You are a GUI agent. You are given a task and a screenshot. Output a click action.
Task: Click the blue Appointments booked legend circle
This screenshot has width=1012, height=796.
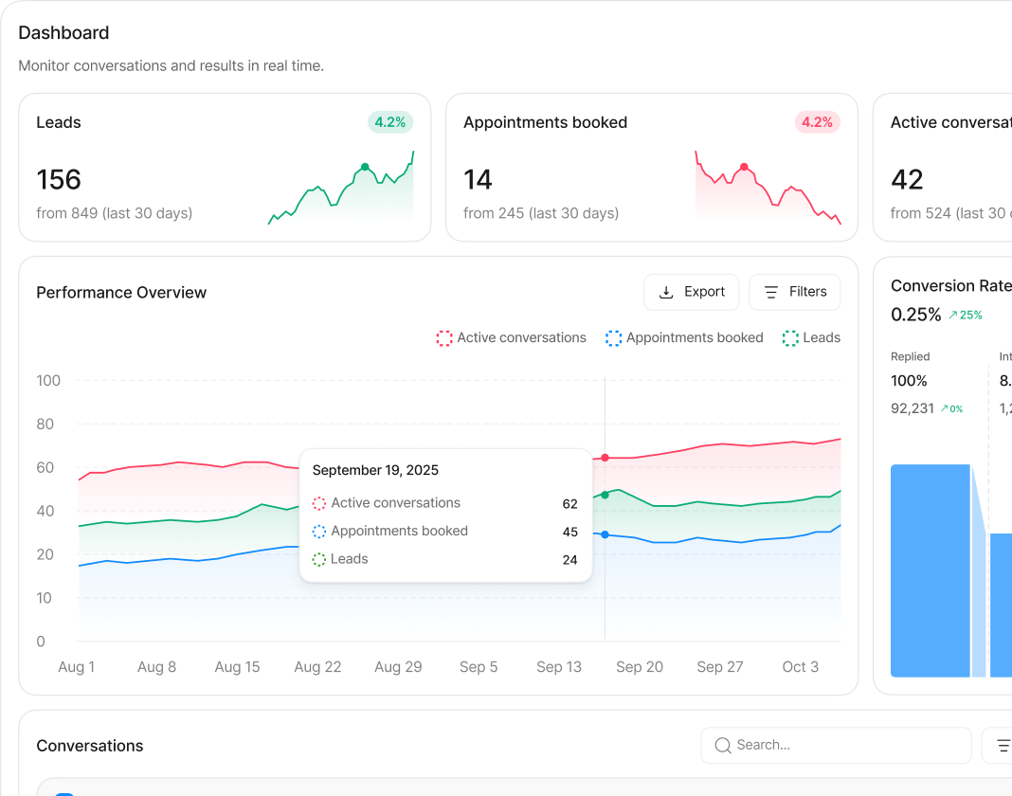pyautogui.click(x=613, y=338)
